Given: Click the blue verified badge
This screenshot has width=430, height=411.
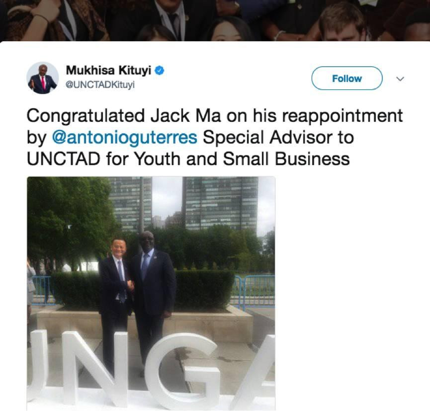Looking at the screenshot, I should pyautogui.click(x=160, y=71).
